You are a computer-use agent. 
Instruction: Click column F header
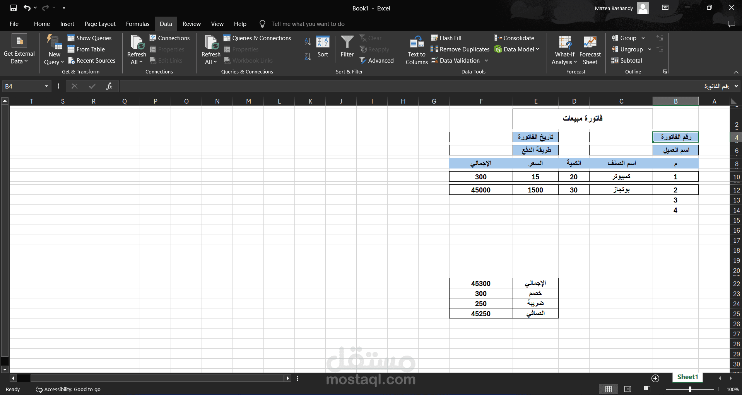click(x=481, y=101)
